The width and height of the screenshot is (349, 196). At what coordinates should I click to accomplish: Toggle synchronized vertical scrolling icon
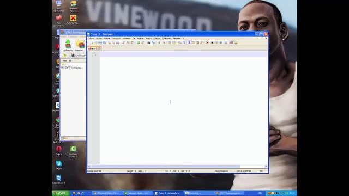[x=170, y=42]
